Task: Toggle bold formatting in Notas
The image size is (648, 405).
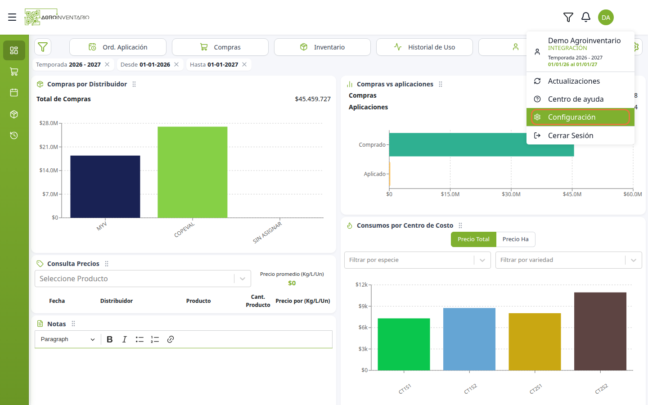Action: [x=110, y=339]
